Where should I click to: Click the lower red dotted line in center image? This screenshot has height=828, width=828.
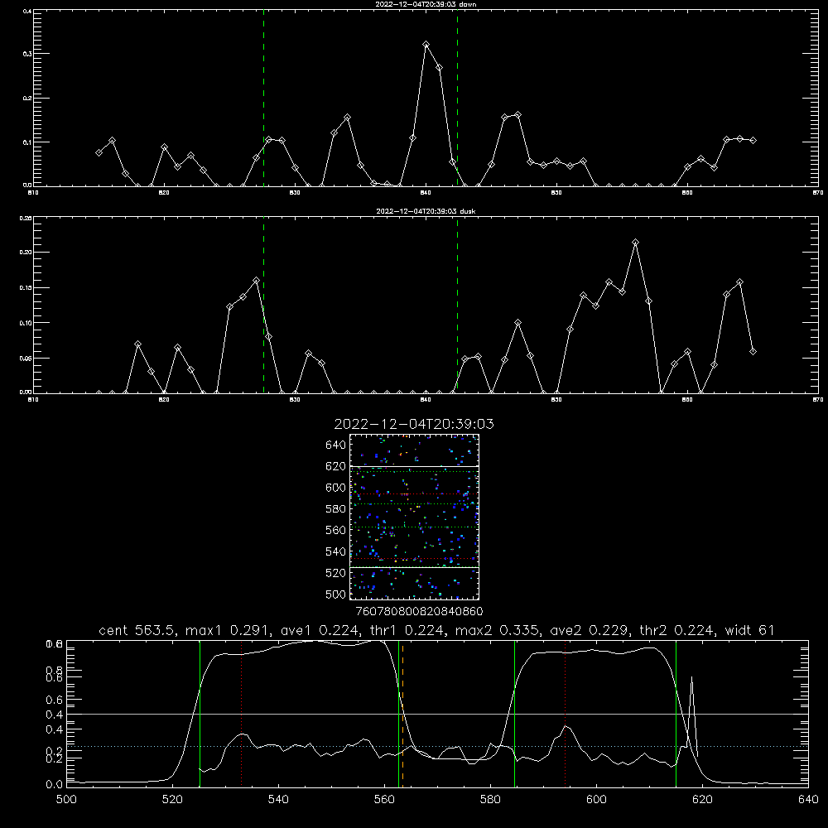[x=414, y=558]
